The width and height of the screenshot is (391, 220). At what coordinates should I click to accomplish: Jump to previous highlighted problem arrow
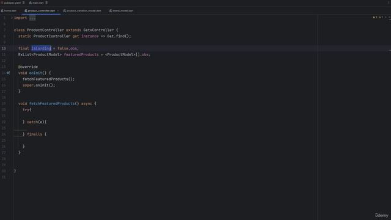(386, 17)
